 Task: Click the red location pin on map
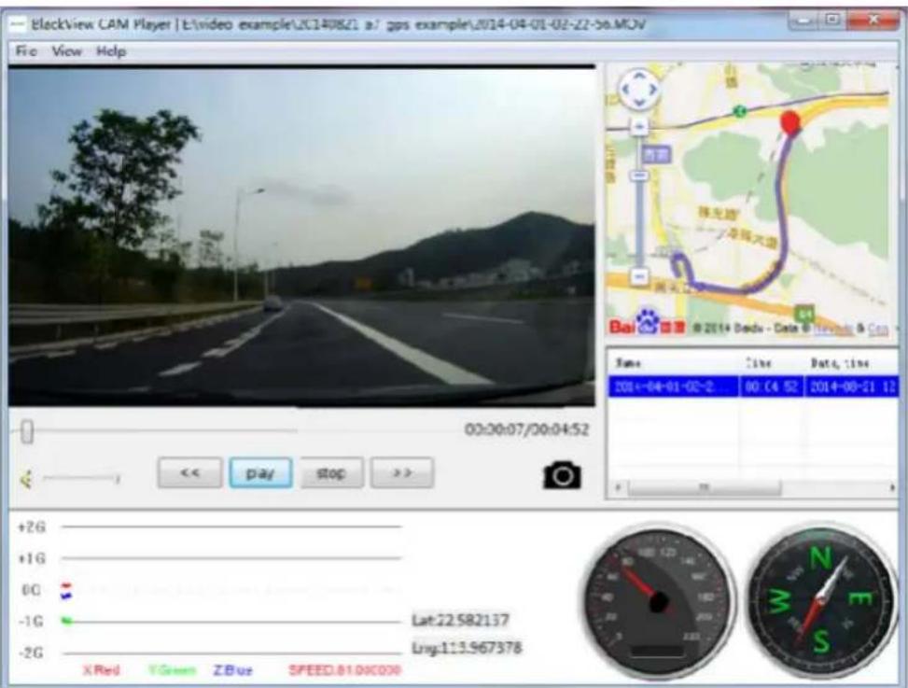coord(790,123)
